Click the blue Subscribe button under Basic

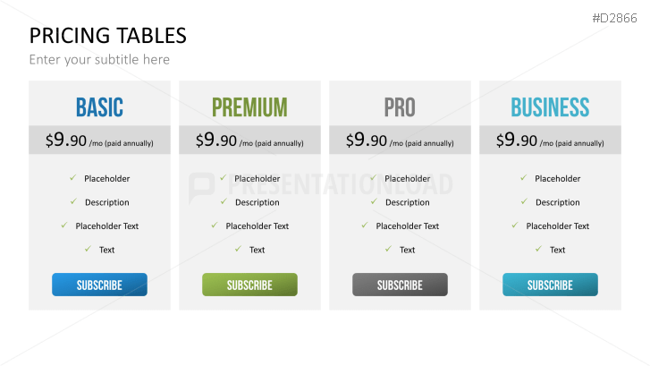coord(99,285)
